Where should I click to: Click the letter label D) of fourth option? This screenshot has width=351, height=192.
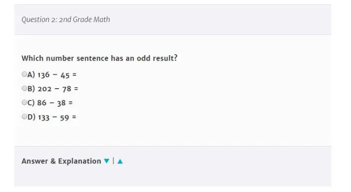32,117
